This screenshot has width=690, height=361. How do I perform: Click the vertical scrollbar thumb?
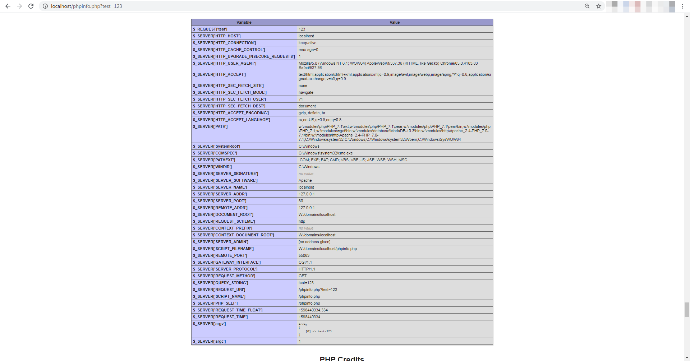click(687, 310)
